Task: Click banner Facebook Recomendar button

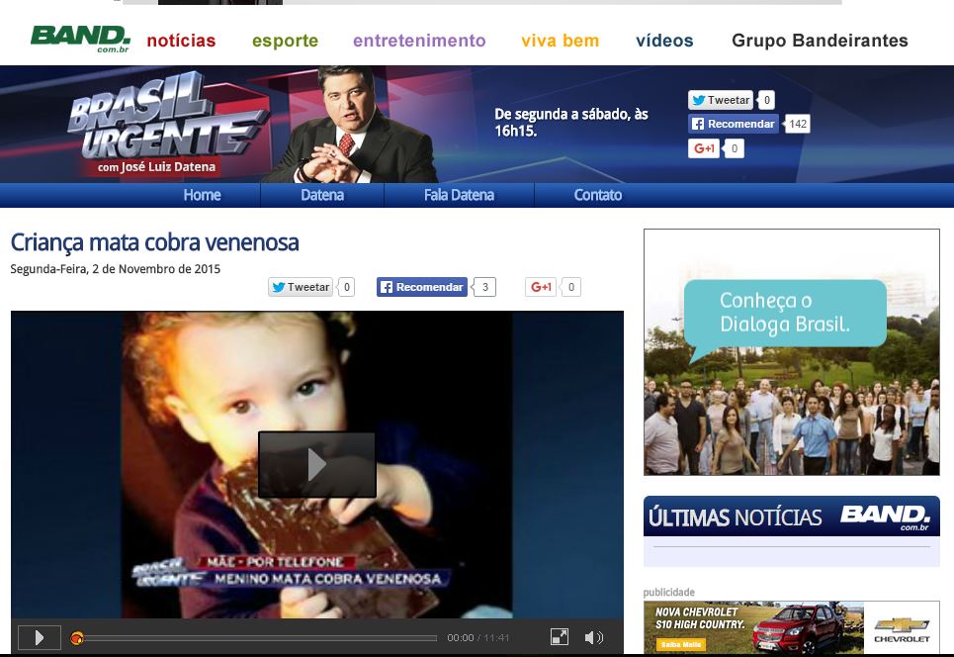Action: point(734,124)
